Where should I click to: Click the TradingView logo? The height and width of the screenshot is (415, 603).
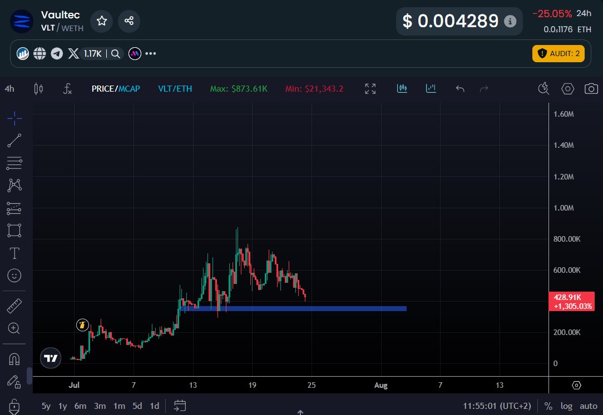(x=51, y=358)
